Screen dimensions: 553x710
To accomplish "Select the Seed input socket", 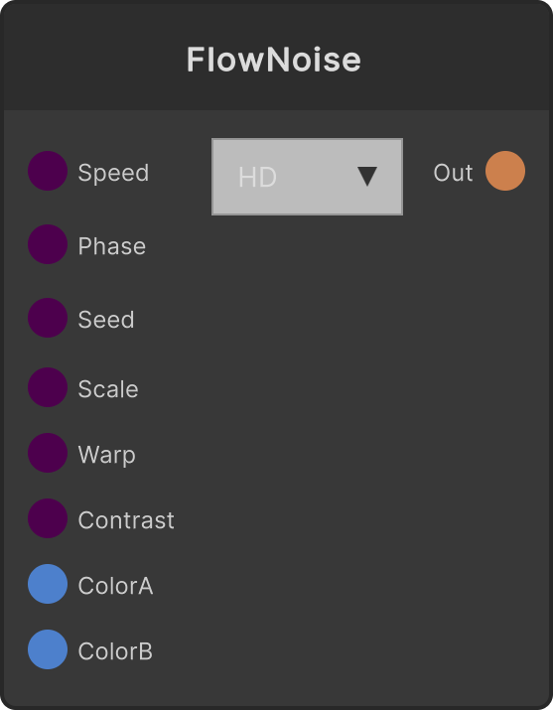I will (x=48, y=318).
